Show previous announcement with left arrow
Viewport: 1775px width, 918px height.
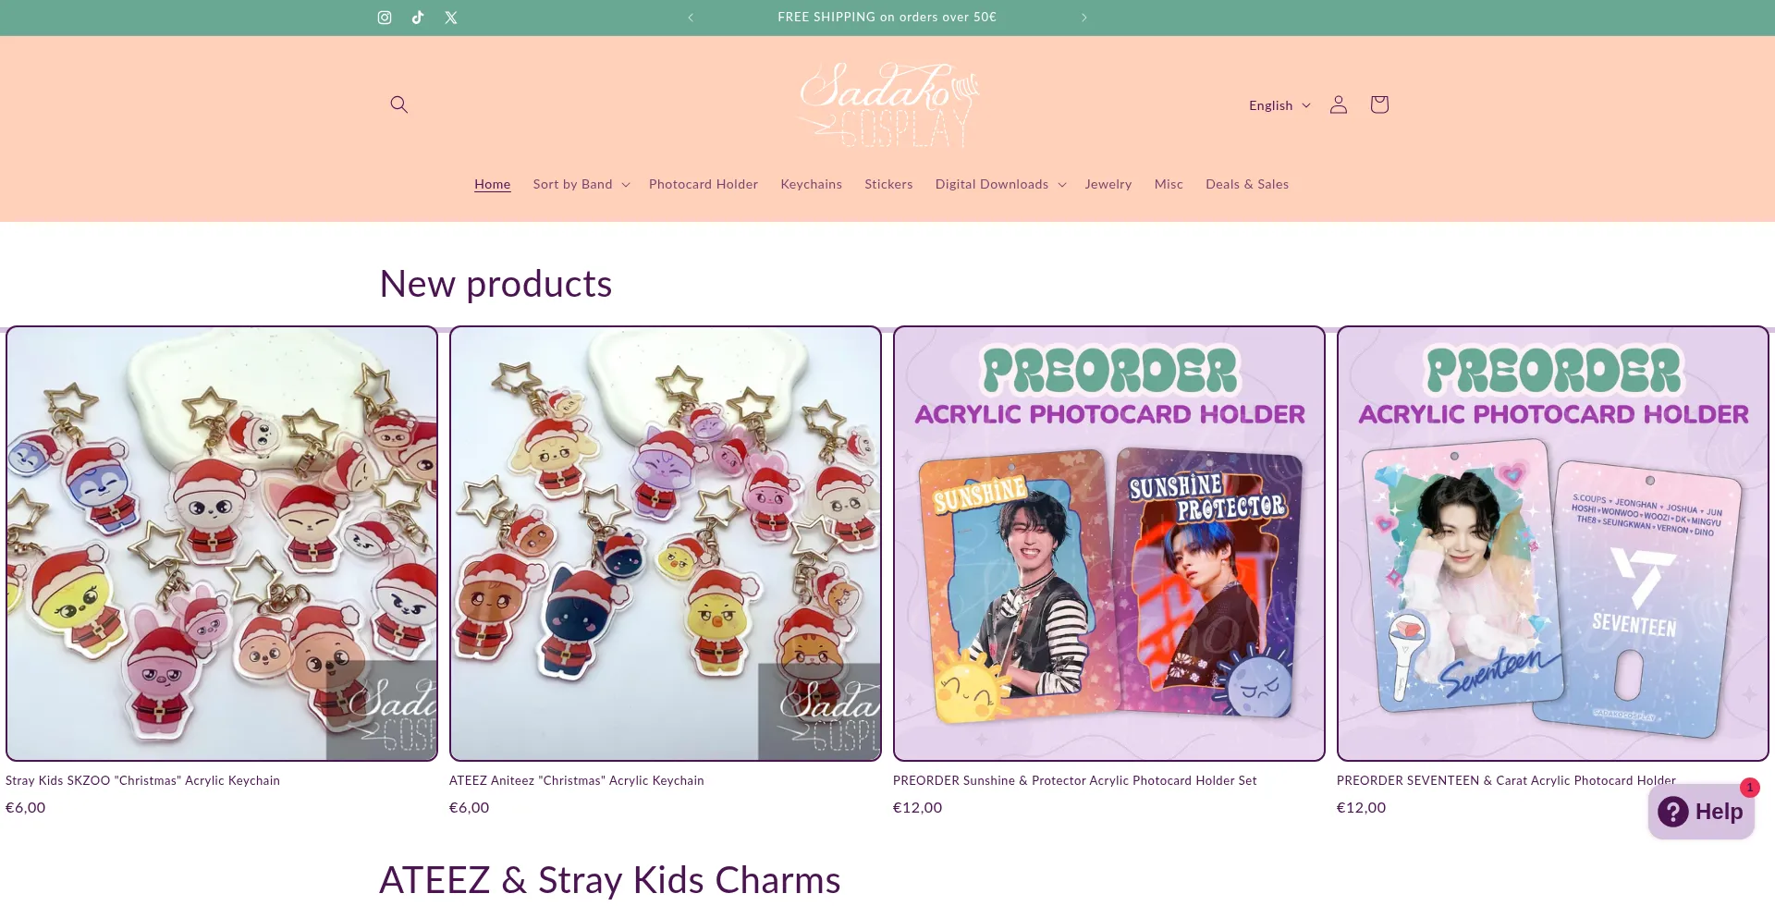pyautogui.click(x=691, y=18)
